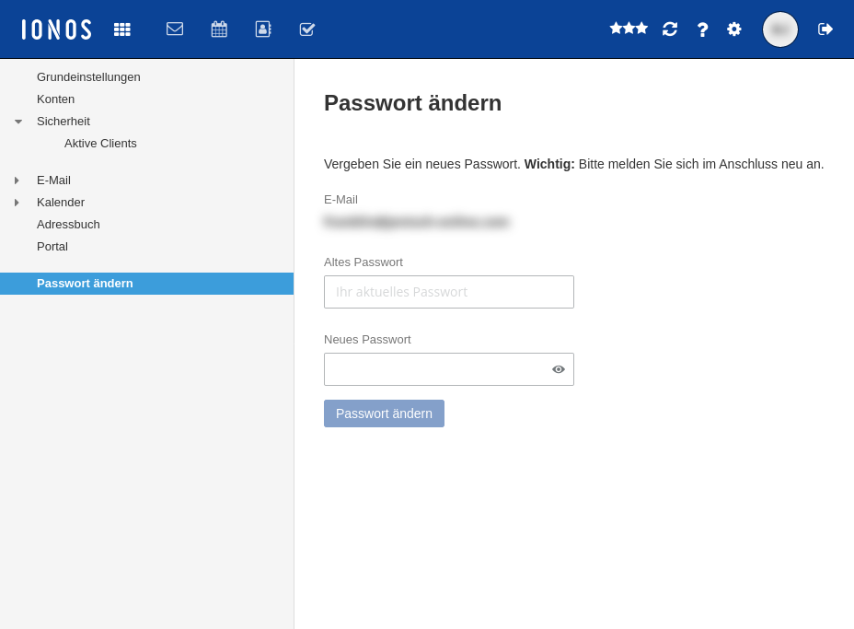The height and width of the screenshot is (629, 854).
Task: Open the Tasks checkmark icon
Action: pos(306,29)
